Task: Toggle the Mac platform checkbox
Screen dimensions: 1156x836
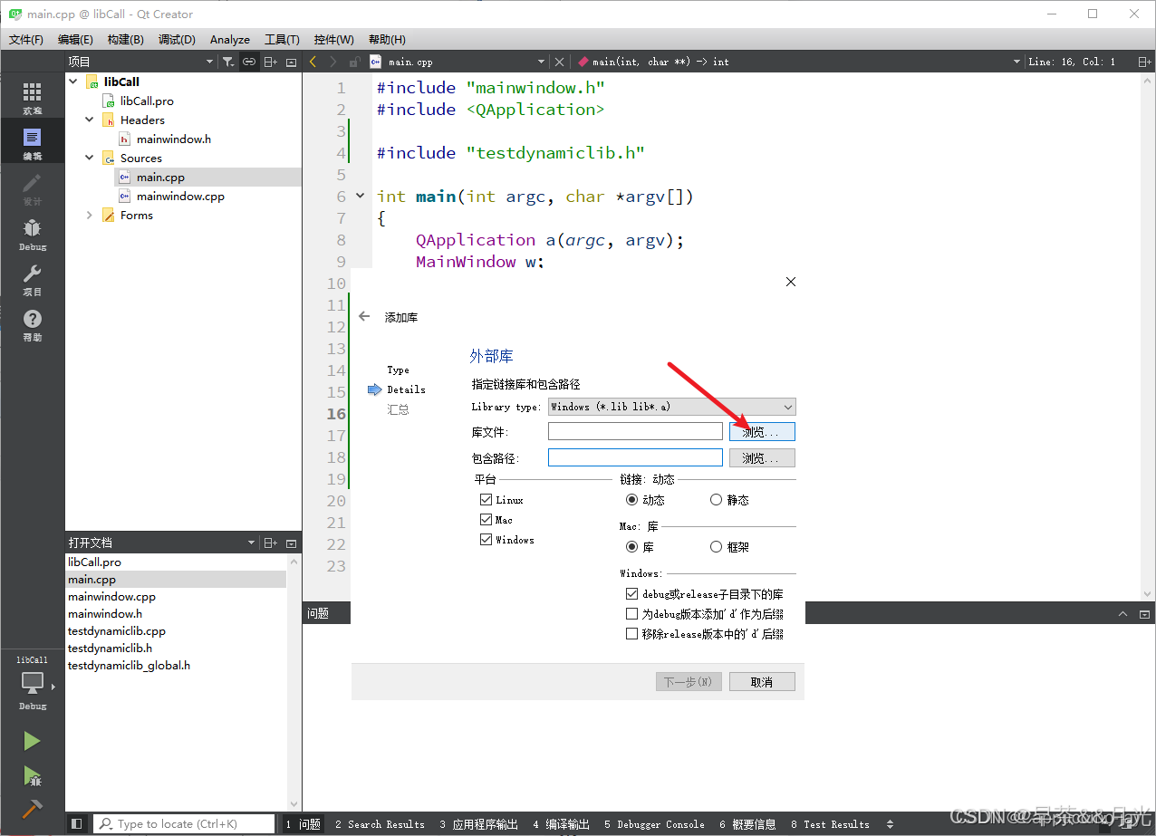Action: 486,520
